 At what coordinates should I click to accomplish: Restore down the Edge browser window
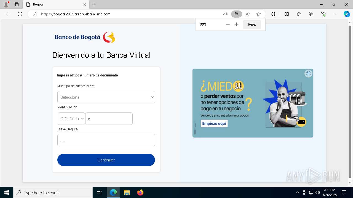(334, 4)
